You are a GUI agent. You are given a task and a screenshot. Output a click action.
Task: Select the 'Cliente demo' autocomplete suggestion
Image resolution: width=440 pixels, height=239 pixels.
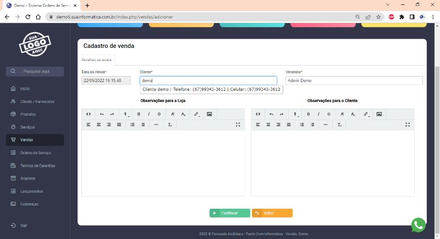pyautogui.click(x=211, y=89)
